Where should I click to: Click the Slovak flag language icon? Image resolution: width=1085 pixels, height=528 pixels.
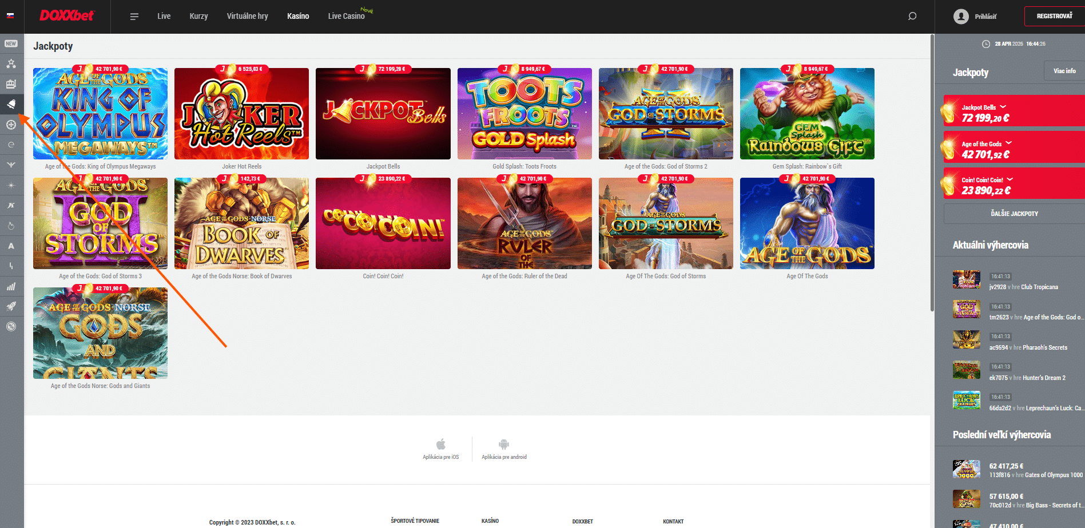[10, 16]
